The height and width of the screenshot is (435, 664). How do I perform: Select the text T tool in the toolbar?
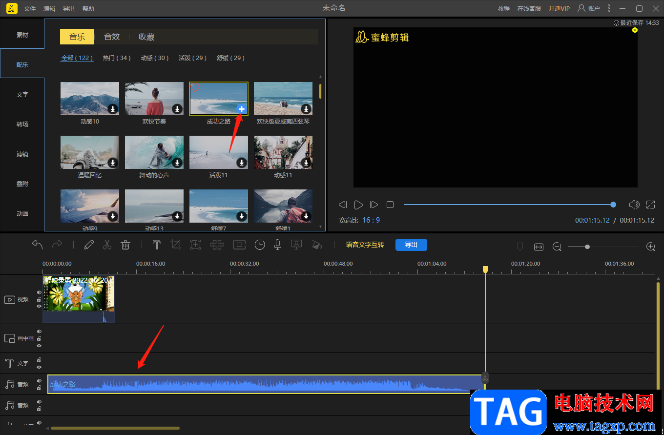(x=157, y=245)
